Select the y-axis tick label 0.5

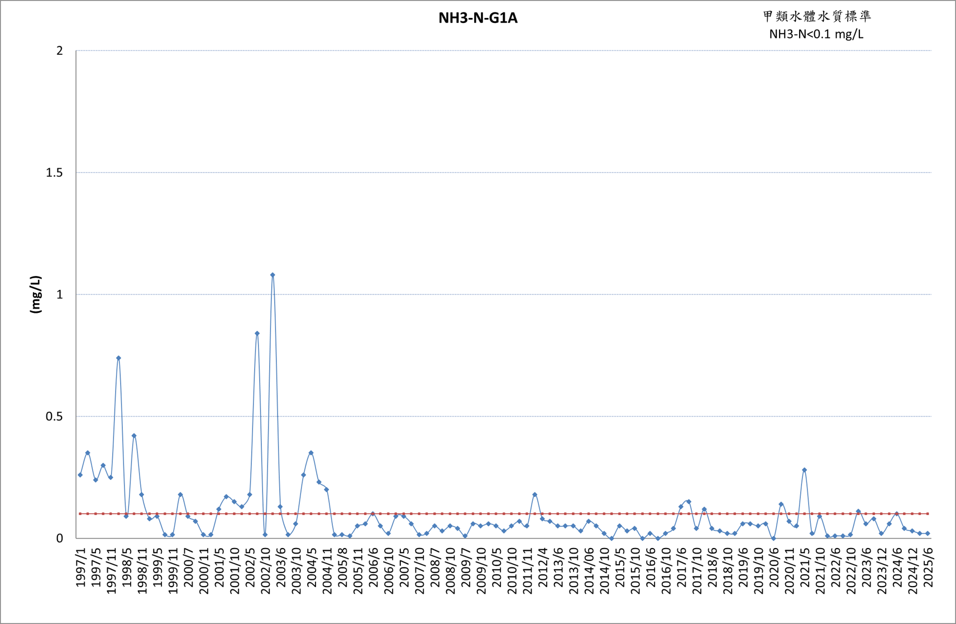click(54, 417)
